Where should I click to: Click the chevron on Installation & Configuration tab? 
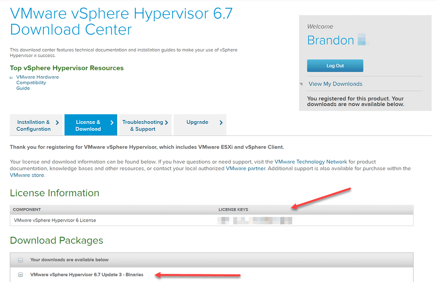pos(57,122)
